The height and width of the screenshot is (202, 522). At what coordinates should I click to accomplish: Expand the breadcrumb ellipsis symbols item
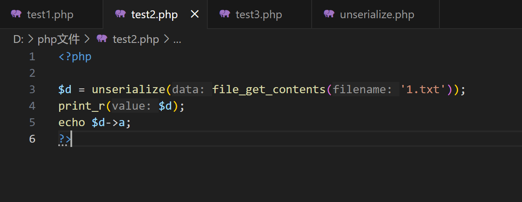tap(177, 40)
